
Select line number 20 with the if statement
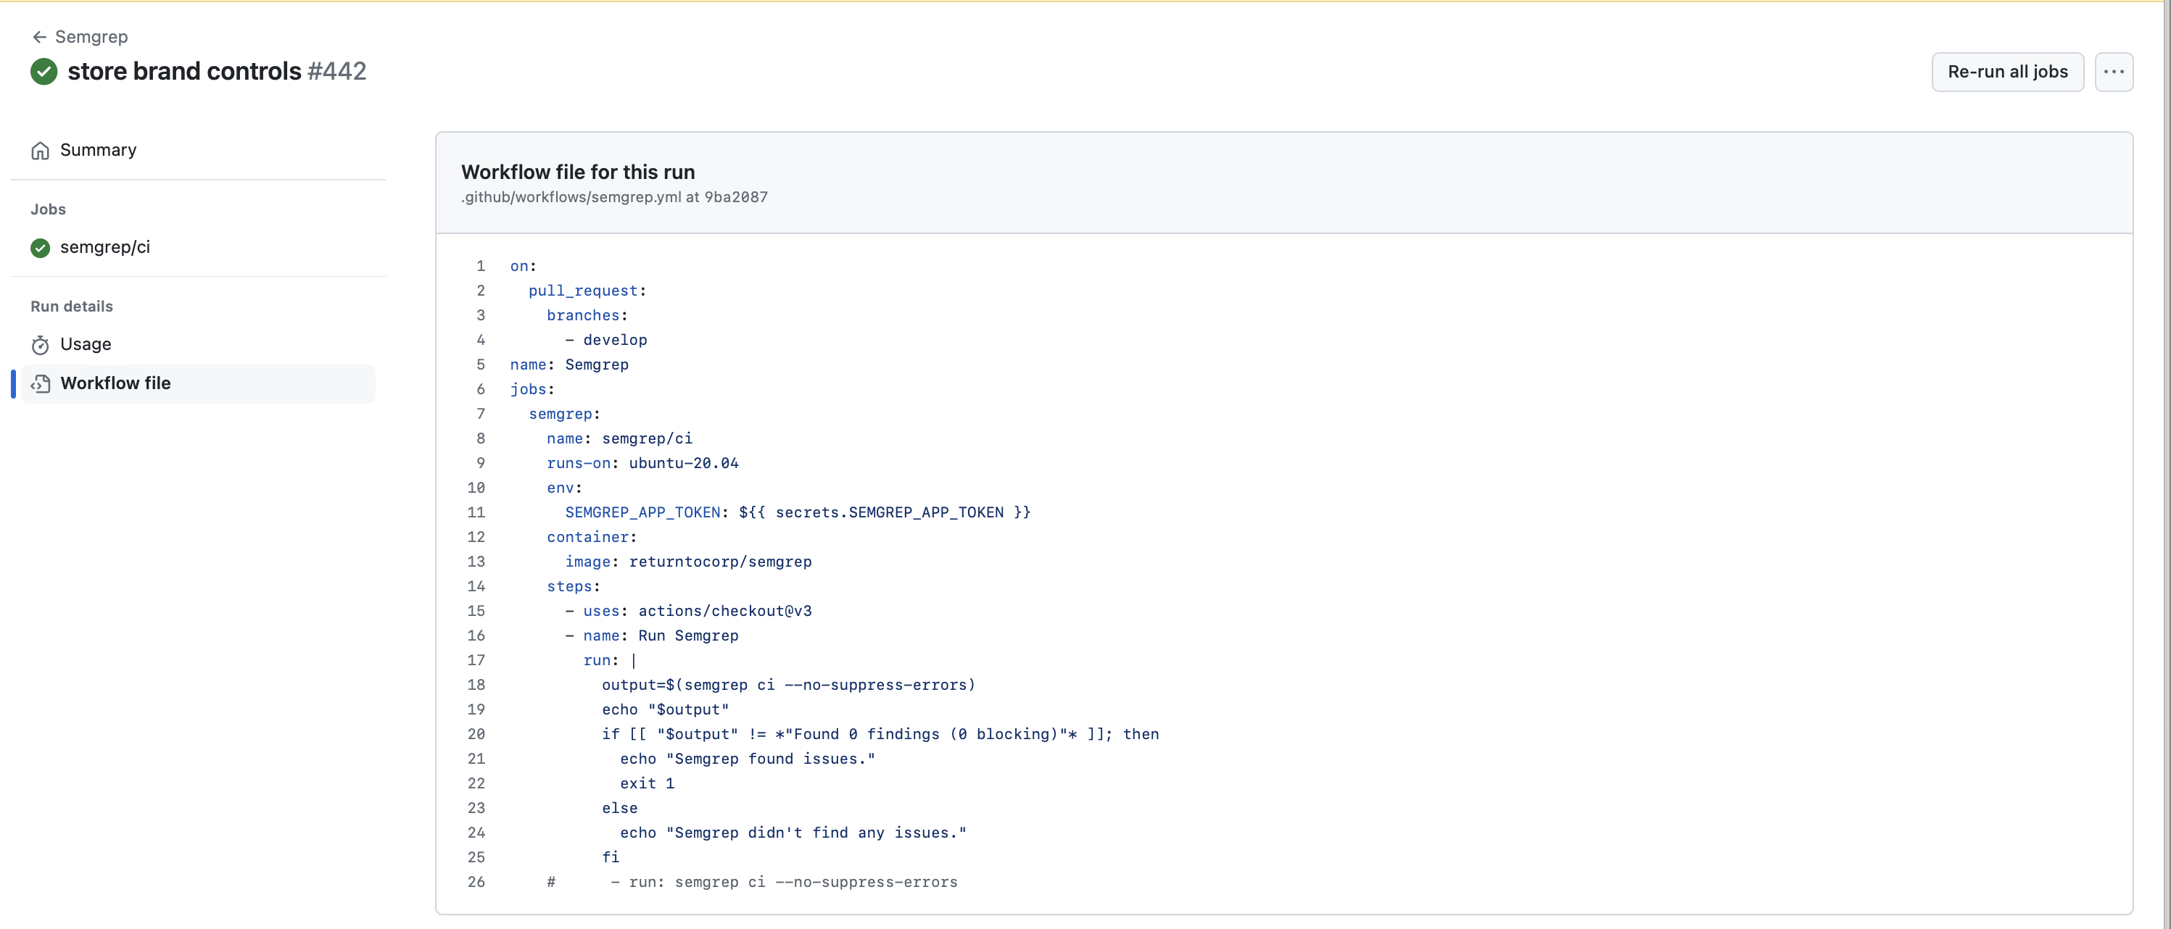coord(476,733)
